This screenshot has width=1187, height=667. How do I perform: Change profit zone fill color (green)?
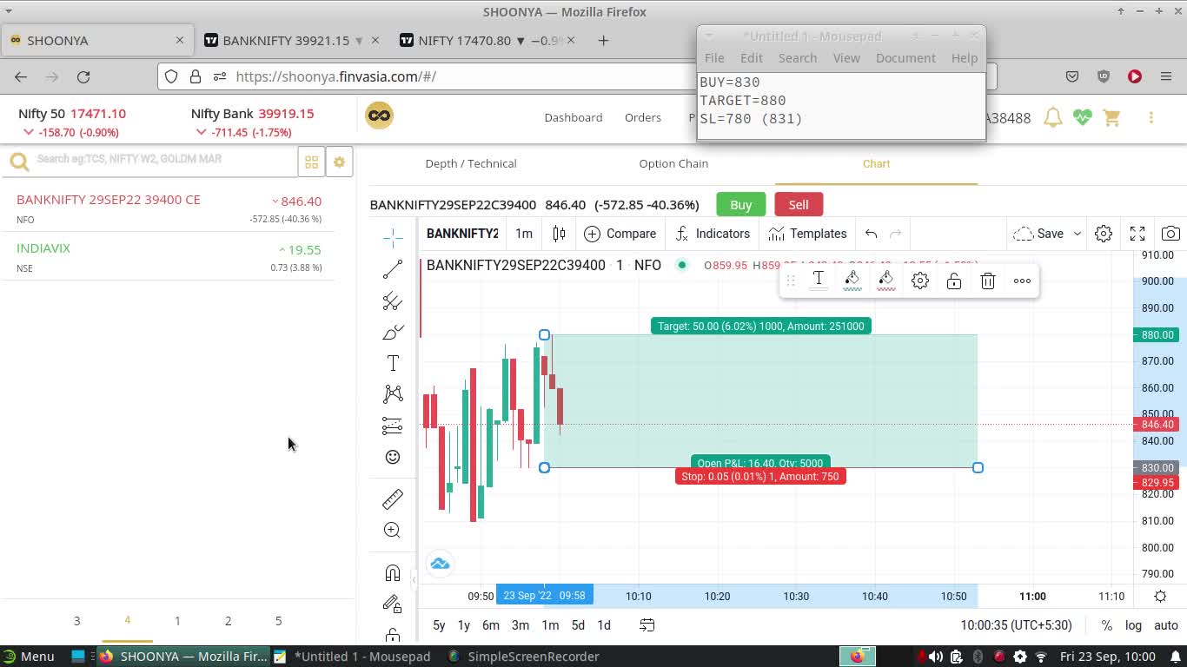coord(852,281)
